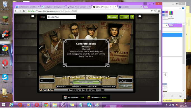Image resolution: width=191 pixels, height=112 pixels.
Task: Start the free spins
Action: pyautogui.click(x=86, y=82)
